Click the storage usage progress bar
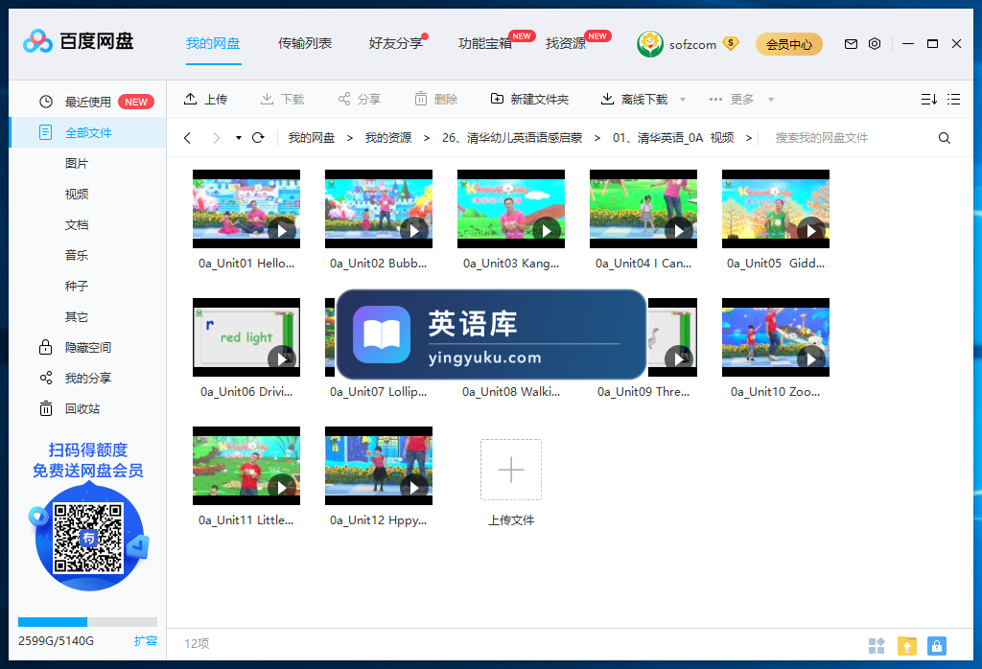Image resolution: width=982 pixels, height=669 pixels. [x=87, y=621]
